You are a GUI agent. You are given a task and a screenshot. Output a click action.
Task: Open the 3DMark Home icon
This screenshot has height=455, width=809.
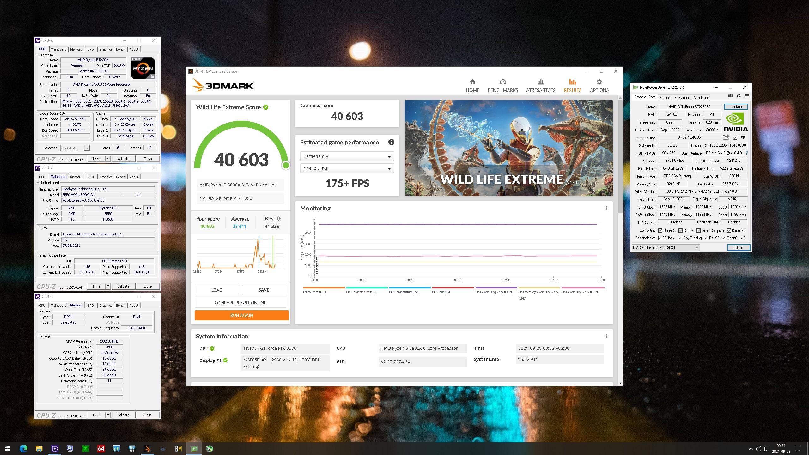pos(472,82)
